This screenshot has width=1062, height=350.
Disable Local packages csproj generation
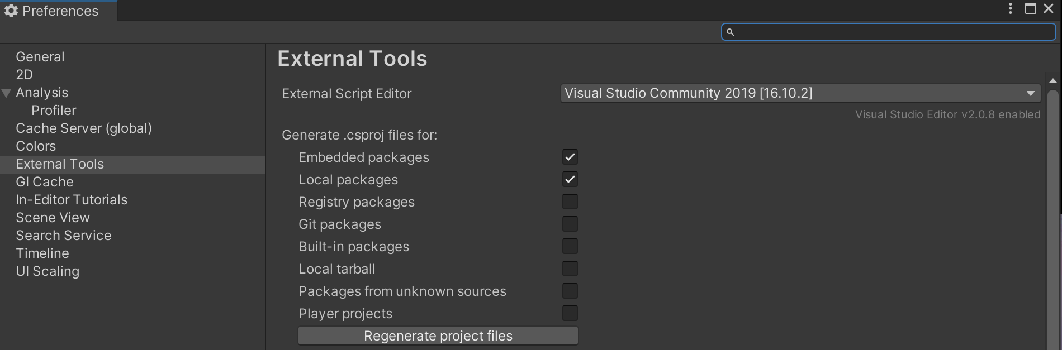pyautogui.click(x=570, y=180)
